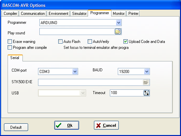Click the STK500 EXE browse folder icon
The image size is (181, 136).
(x=146, y=82)
